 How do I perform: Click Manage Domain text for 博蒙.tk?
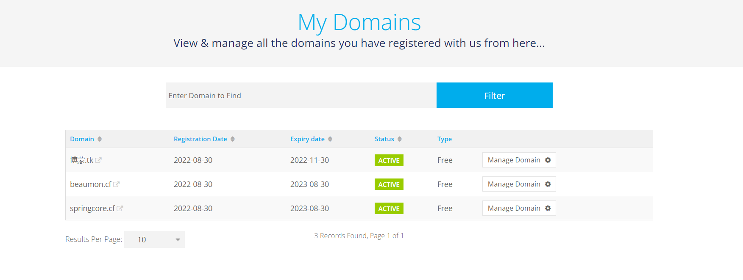(x=514, y=160)
